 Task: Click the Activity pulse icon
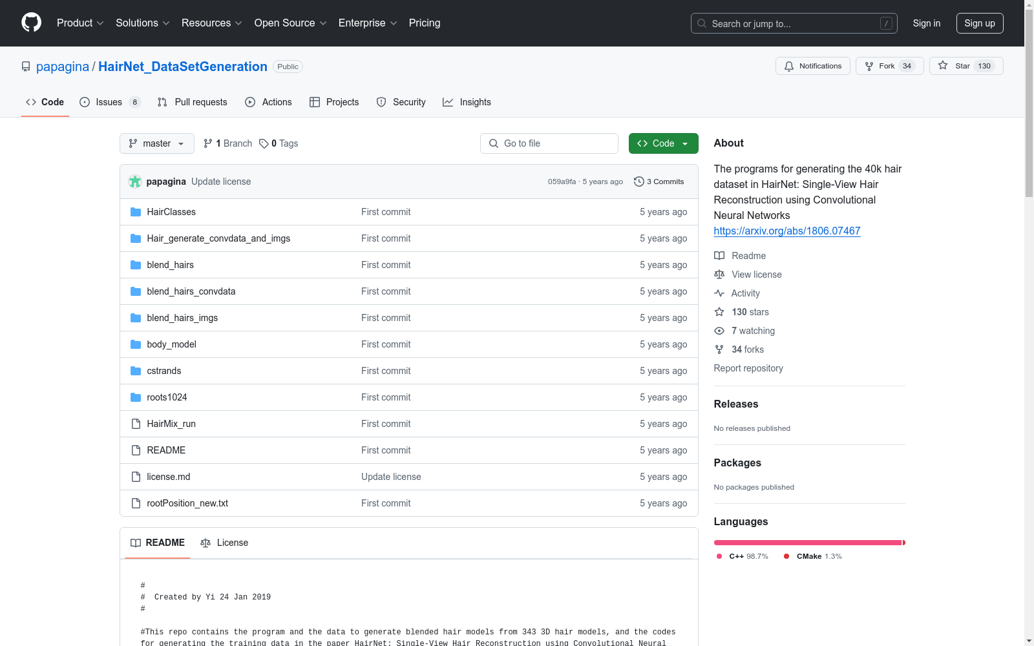click(x=719, y=293)
